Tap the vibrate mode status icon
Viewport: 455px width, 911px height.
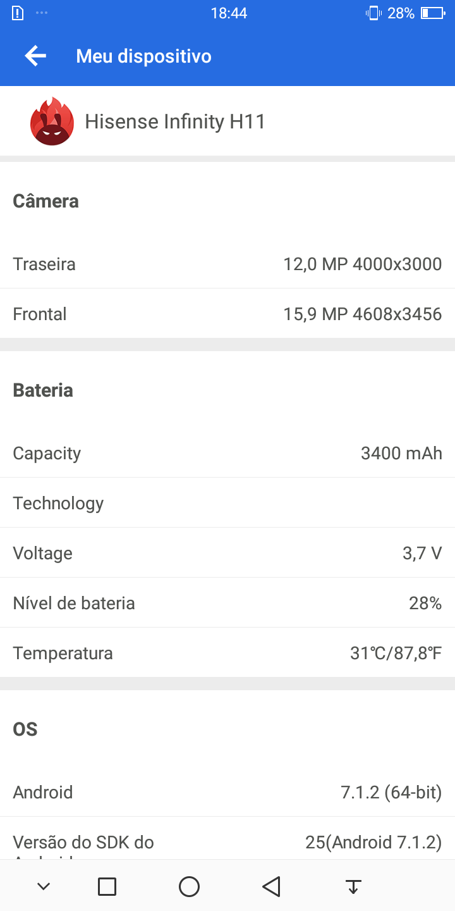[x=373, y=13]
